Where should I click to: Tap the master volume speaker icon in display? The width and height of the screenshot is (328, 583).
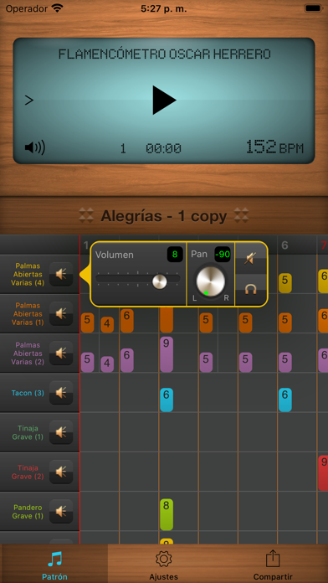[x=34, y=147]
